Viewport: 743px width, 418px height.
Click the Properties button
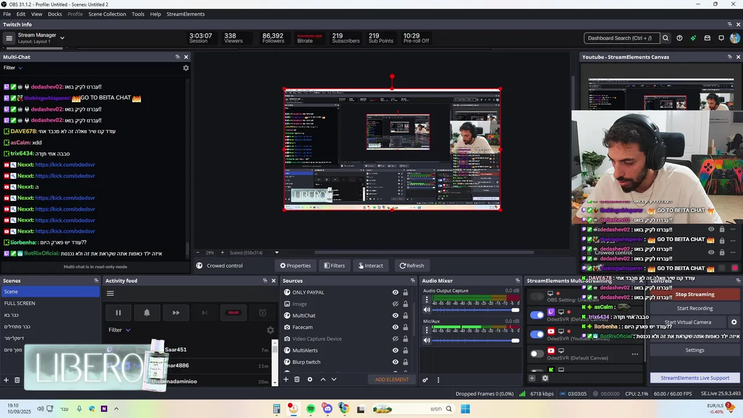(x=295, y=266)
